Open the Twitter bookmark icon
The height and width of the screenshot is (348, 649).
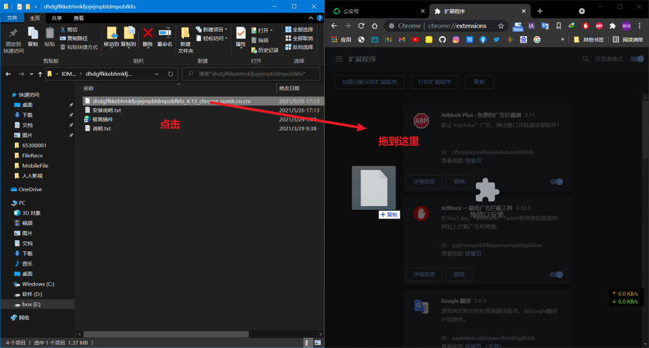pyautogui.click(x=496, y=40)
